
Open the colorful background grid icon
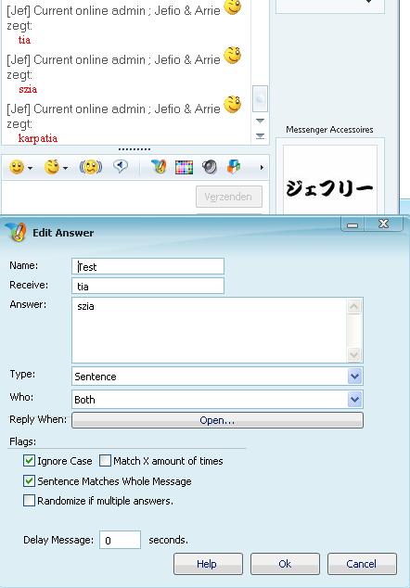point(184,167)
